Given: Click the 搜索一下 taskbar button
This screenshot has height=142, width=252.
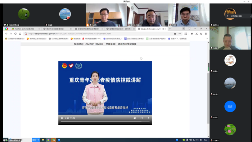Looking at the screenshot, I should pyautogui.click(x=36, y=140).
